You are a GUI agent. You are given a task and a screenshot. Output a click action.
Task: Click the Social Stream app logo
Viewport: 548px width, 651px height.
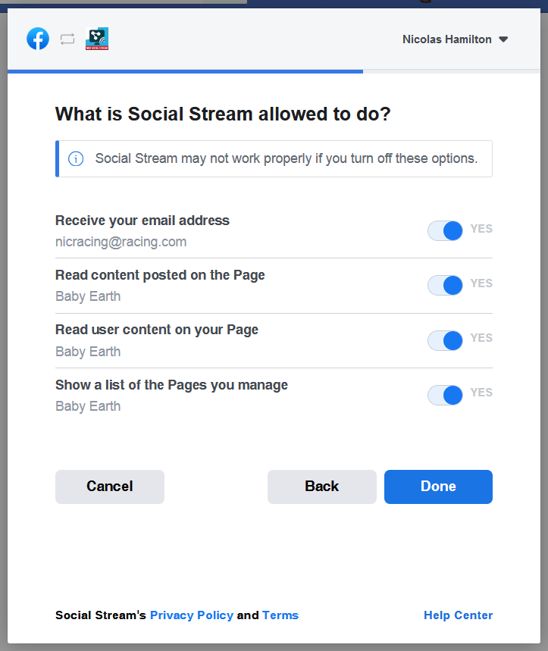tap(97, 39)
